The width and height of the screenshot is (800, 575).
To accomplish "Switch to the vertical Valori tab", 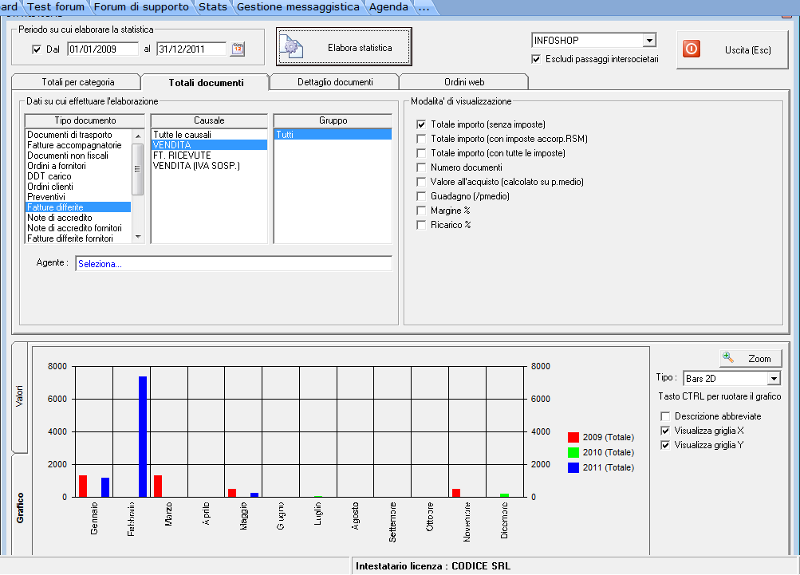I will [19, 396].
